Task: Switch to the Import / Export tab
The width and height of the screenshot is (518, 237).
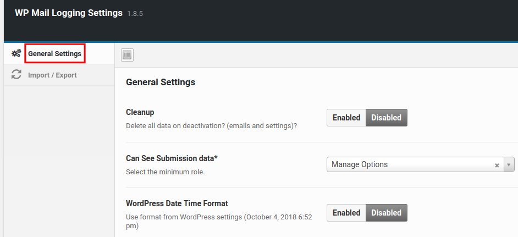Action: click(52, 75)
